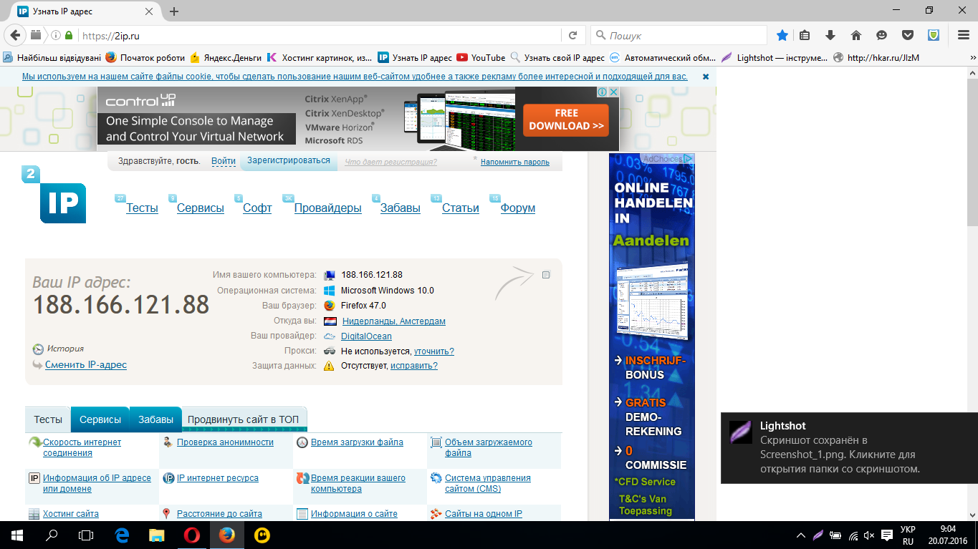Open Скорость интернет соединения test
Screen dimensions: 978x549
coord(82,447)
